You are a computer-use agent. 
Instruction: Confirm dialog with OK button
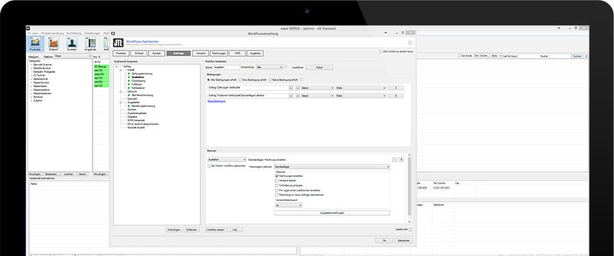384,240
